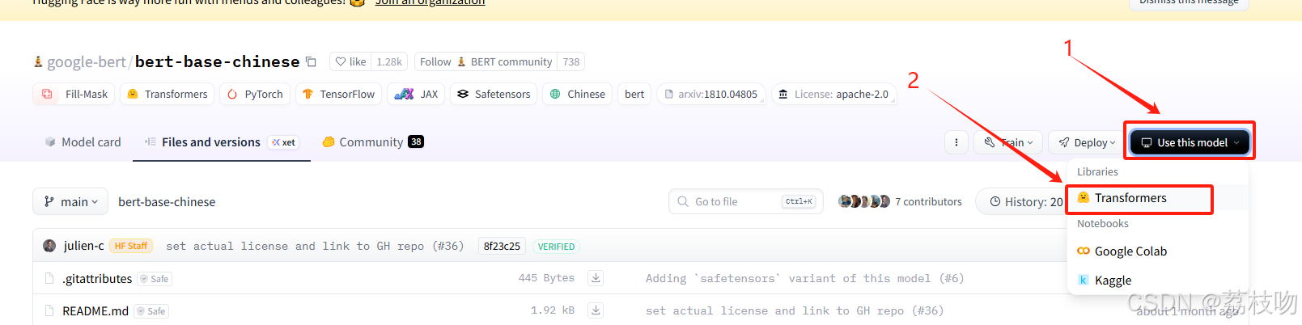The image size is (1302, 325).
Task: Select the Fill-Mask task tag
Action: coord(74,94)
